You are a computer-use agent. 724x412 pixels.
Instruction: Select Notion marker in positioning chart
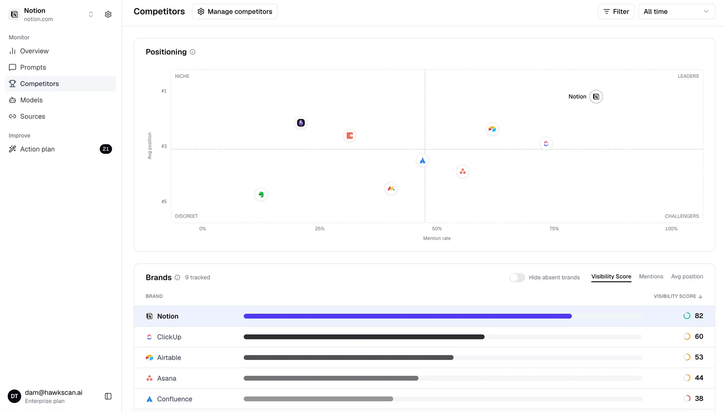(x=596, y=96)
